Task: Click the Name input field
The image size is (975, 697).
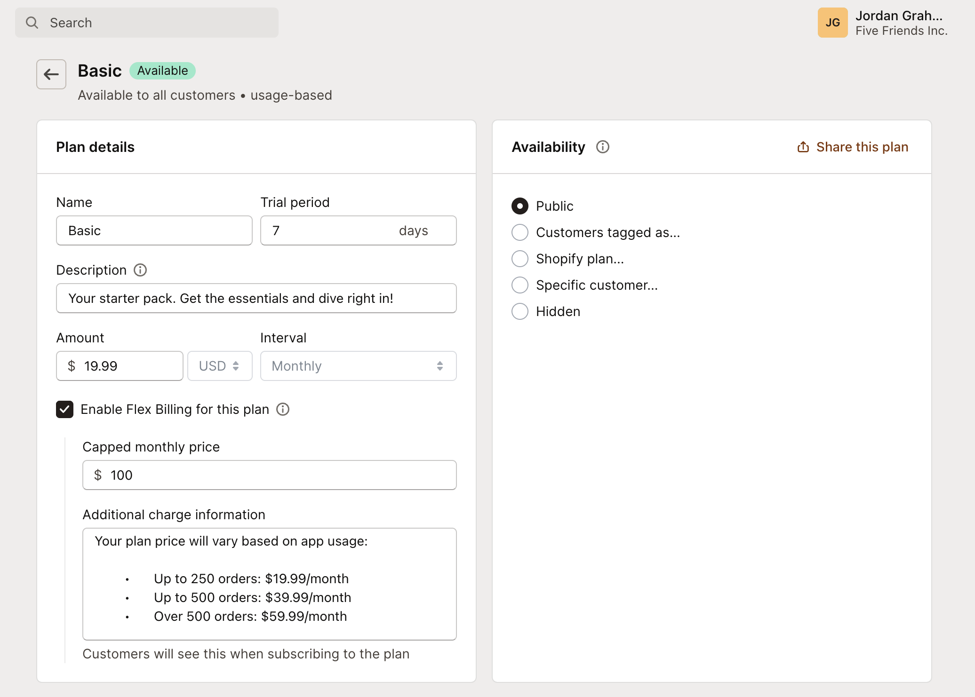Action: pyautogui.click(x=154, y=230)
